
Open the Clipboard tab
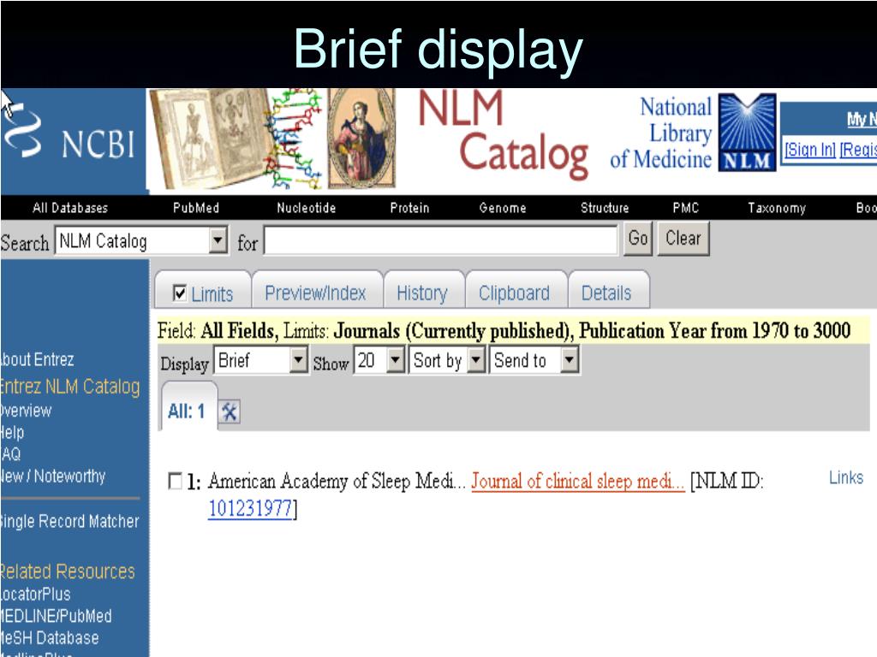(x=516, y=291)
